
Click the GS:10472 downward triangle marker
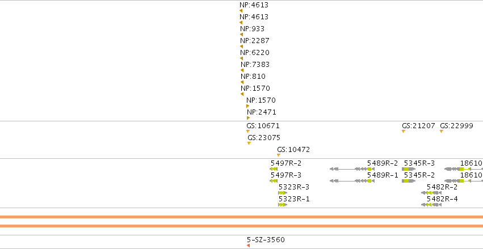(x=279, y=155)
